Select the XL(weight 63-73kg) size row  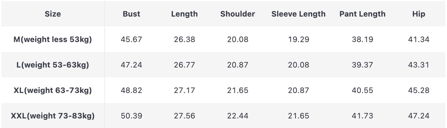53,90
